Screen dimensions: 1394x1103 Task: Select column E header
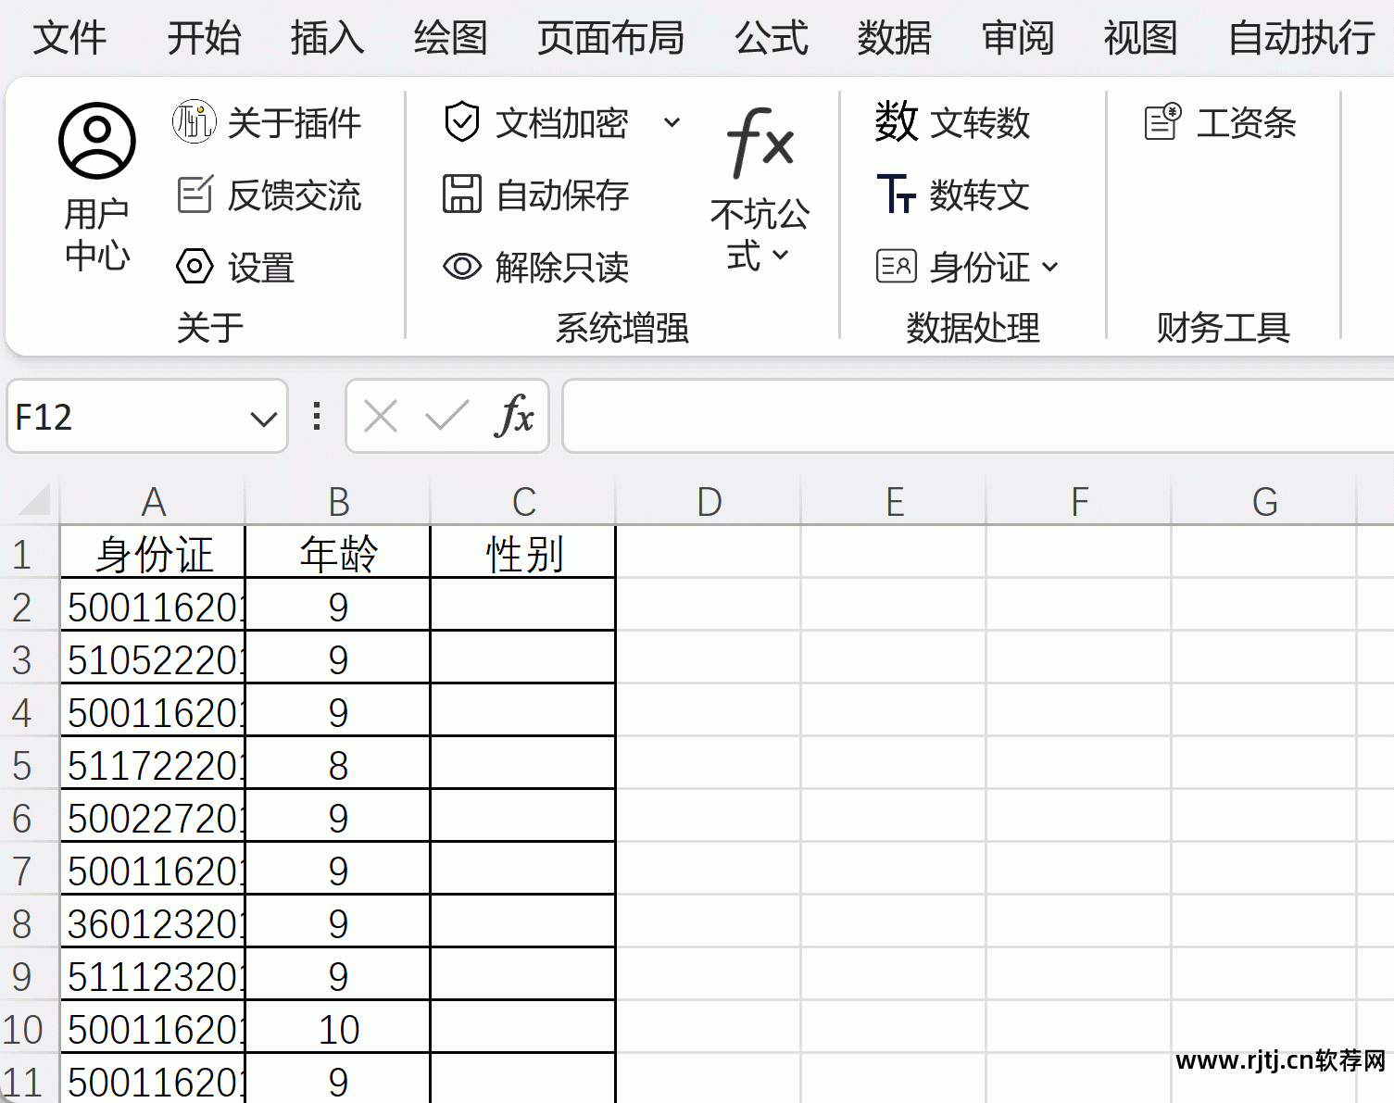[x=894, y=501]
